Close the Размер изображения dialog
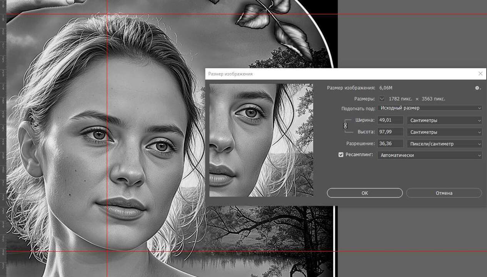 [480, 73]
